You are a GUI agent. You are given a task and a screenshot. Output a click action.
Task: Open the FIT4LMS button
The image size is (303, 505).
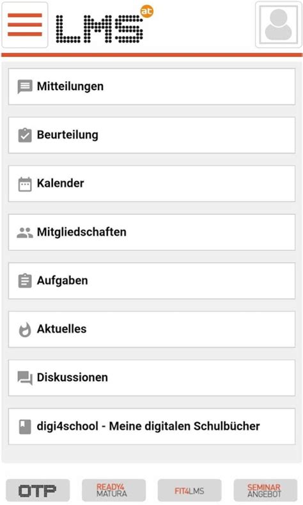[x=189, y=490]
